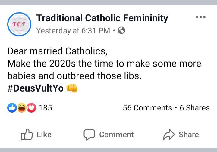Click the thumbs-up outline icon beside Like
This screenshot has width=217, height=152.
coord(27,135)
